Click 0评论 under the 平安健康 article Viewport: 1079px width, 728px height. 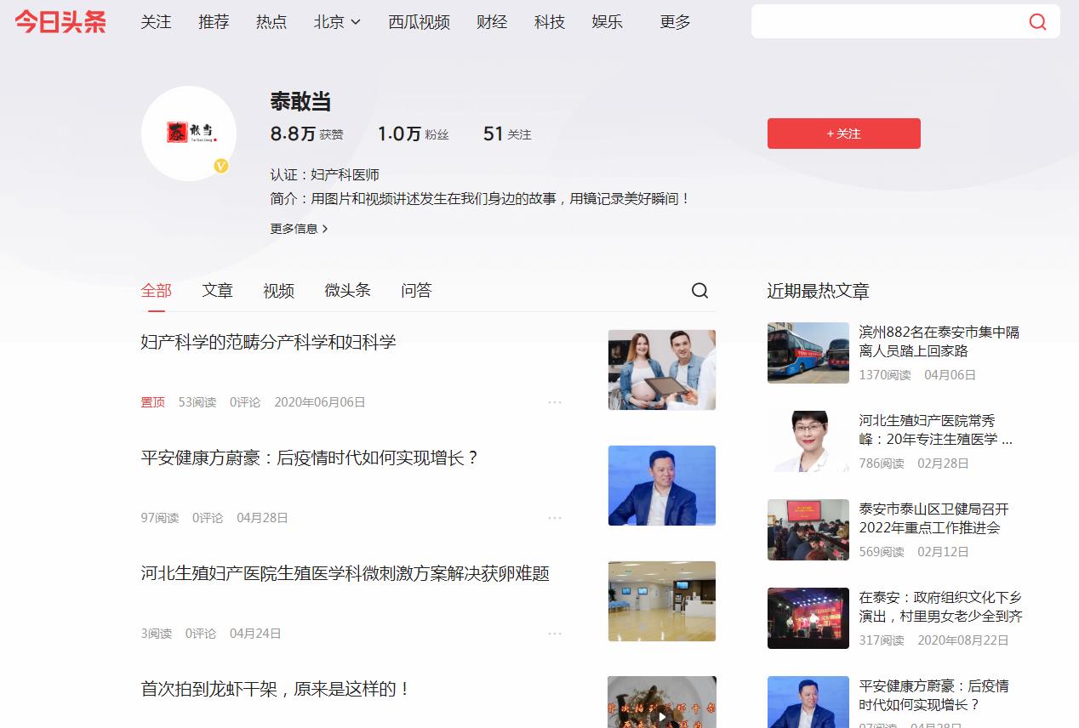pos(208,518)
